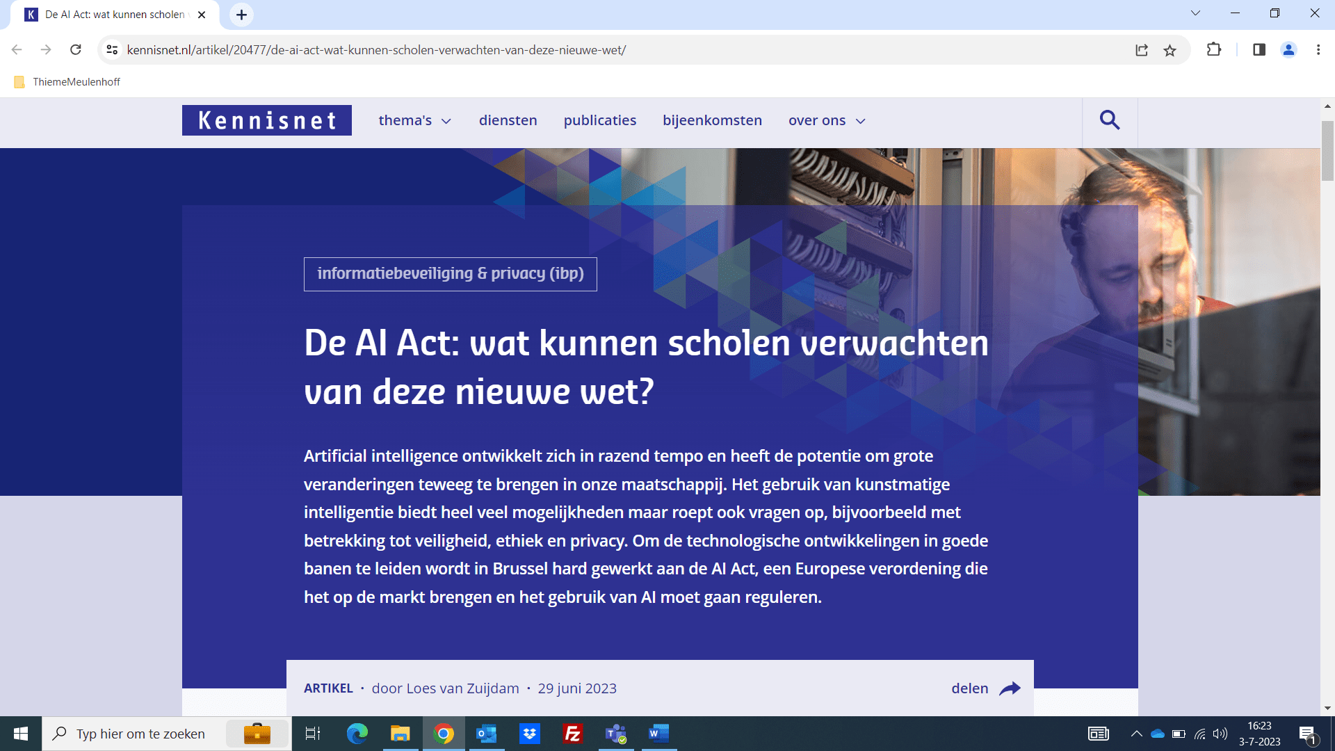Click the Windows search box
The width and height of the screenshot is (1335, 751).
pyautogui.click(x=167, y=734)
